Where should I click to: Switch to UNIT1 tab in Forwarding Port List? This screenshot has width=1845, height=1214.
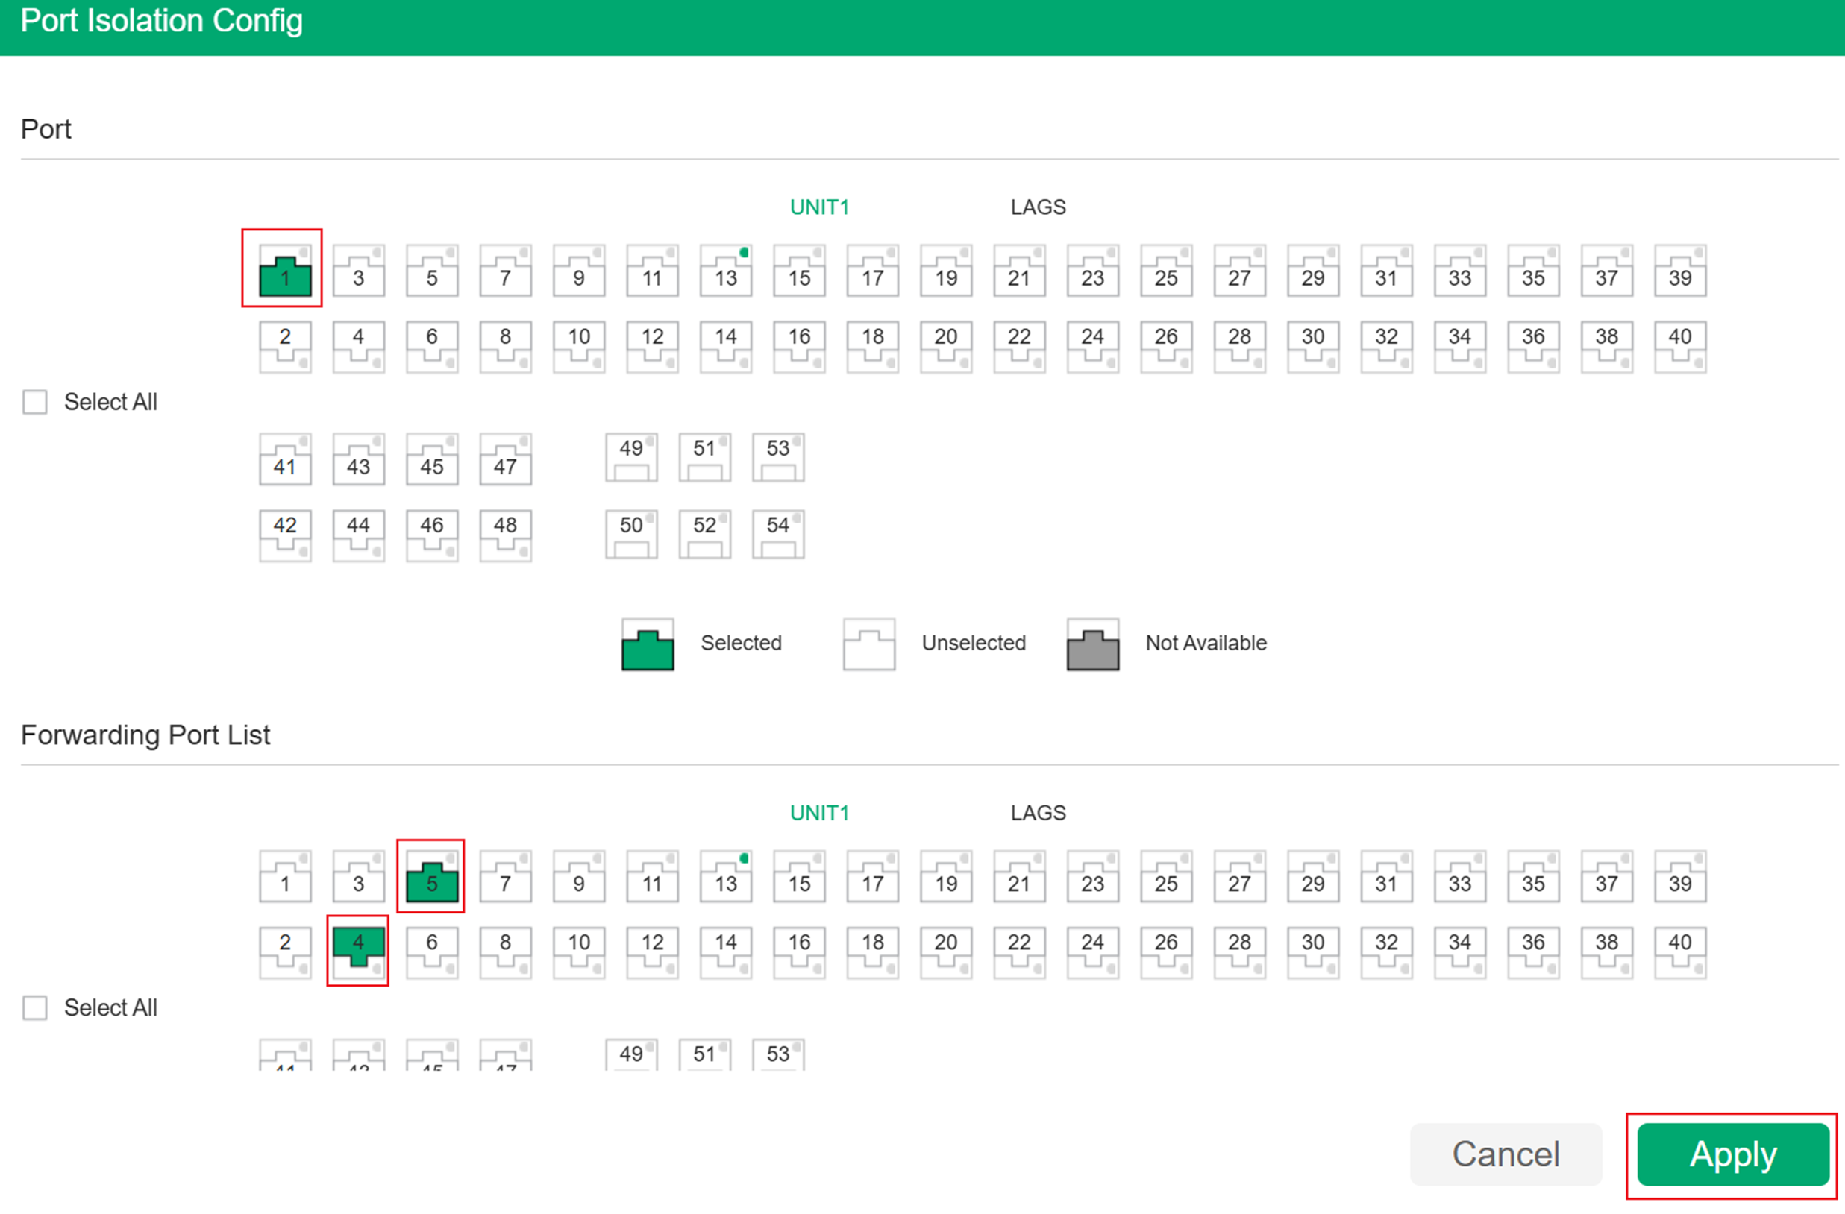pos(818,812)
